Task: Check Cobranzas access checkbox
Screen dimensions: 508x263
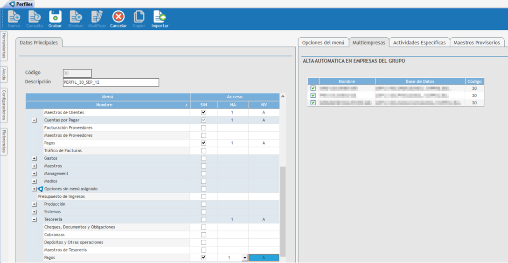Action: click(x=203, y=235)
